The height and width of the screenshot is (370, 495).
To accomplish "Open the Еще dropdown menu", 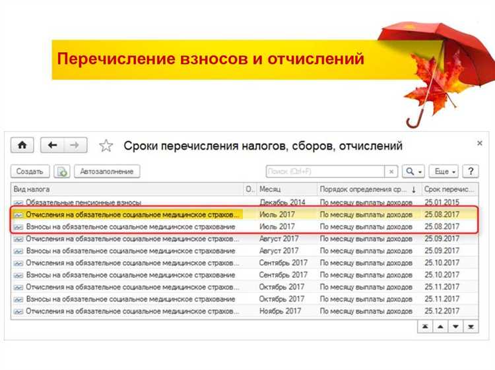I will click(x=444, y=171).
